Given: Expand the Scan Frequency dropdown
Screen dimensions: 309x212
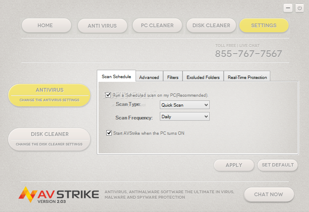Looking at the screenshot, I should point(185,117).
